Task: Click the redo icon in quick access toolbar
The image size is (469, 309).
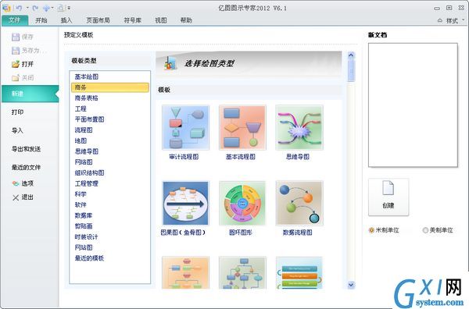Action: [35, 8]
